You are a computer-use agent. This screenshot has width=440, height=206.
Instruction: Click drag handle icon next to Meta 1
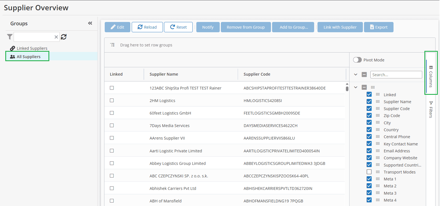[x=378, y=179]
